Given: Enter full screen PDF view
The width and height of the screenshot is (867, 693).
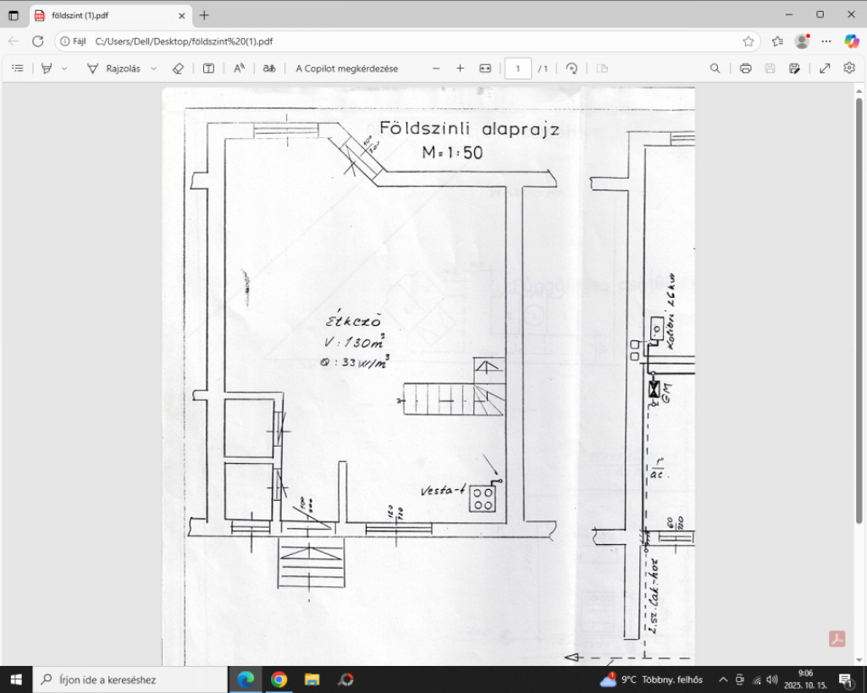Looking at the screenshot, I should coord(825,69).
